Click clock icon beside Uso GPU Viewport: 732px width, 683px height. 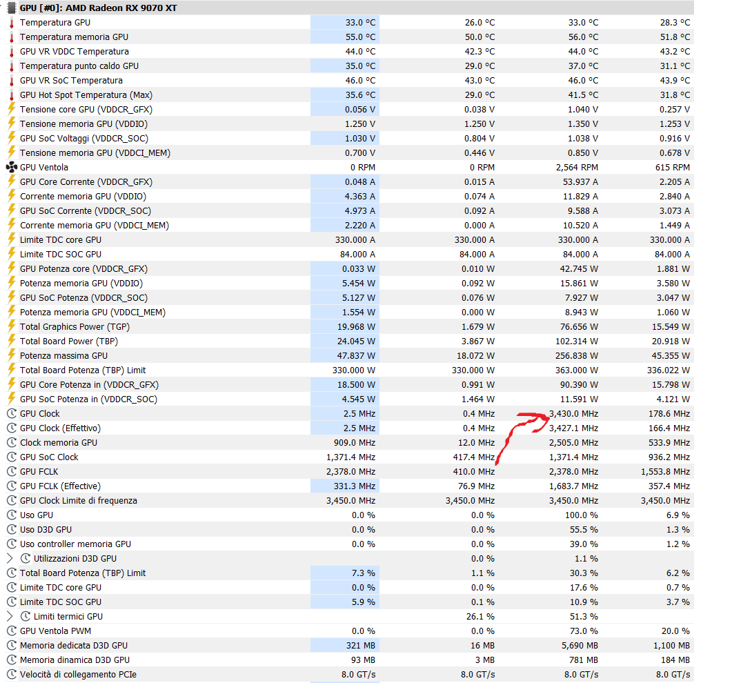pos(12,515)
